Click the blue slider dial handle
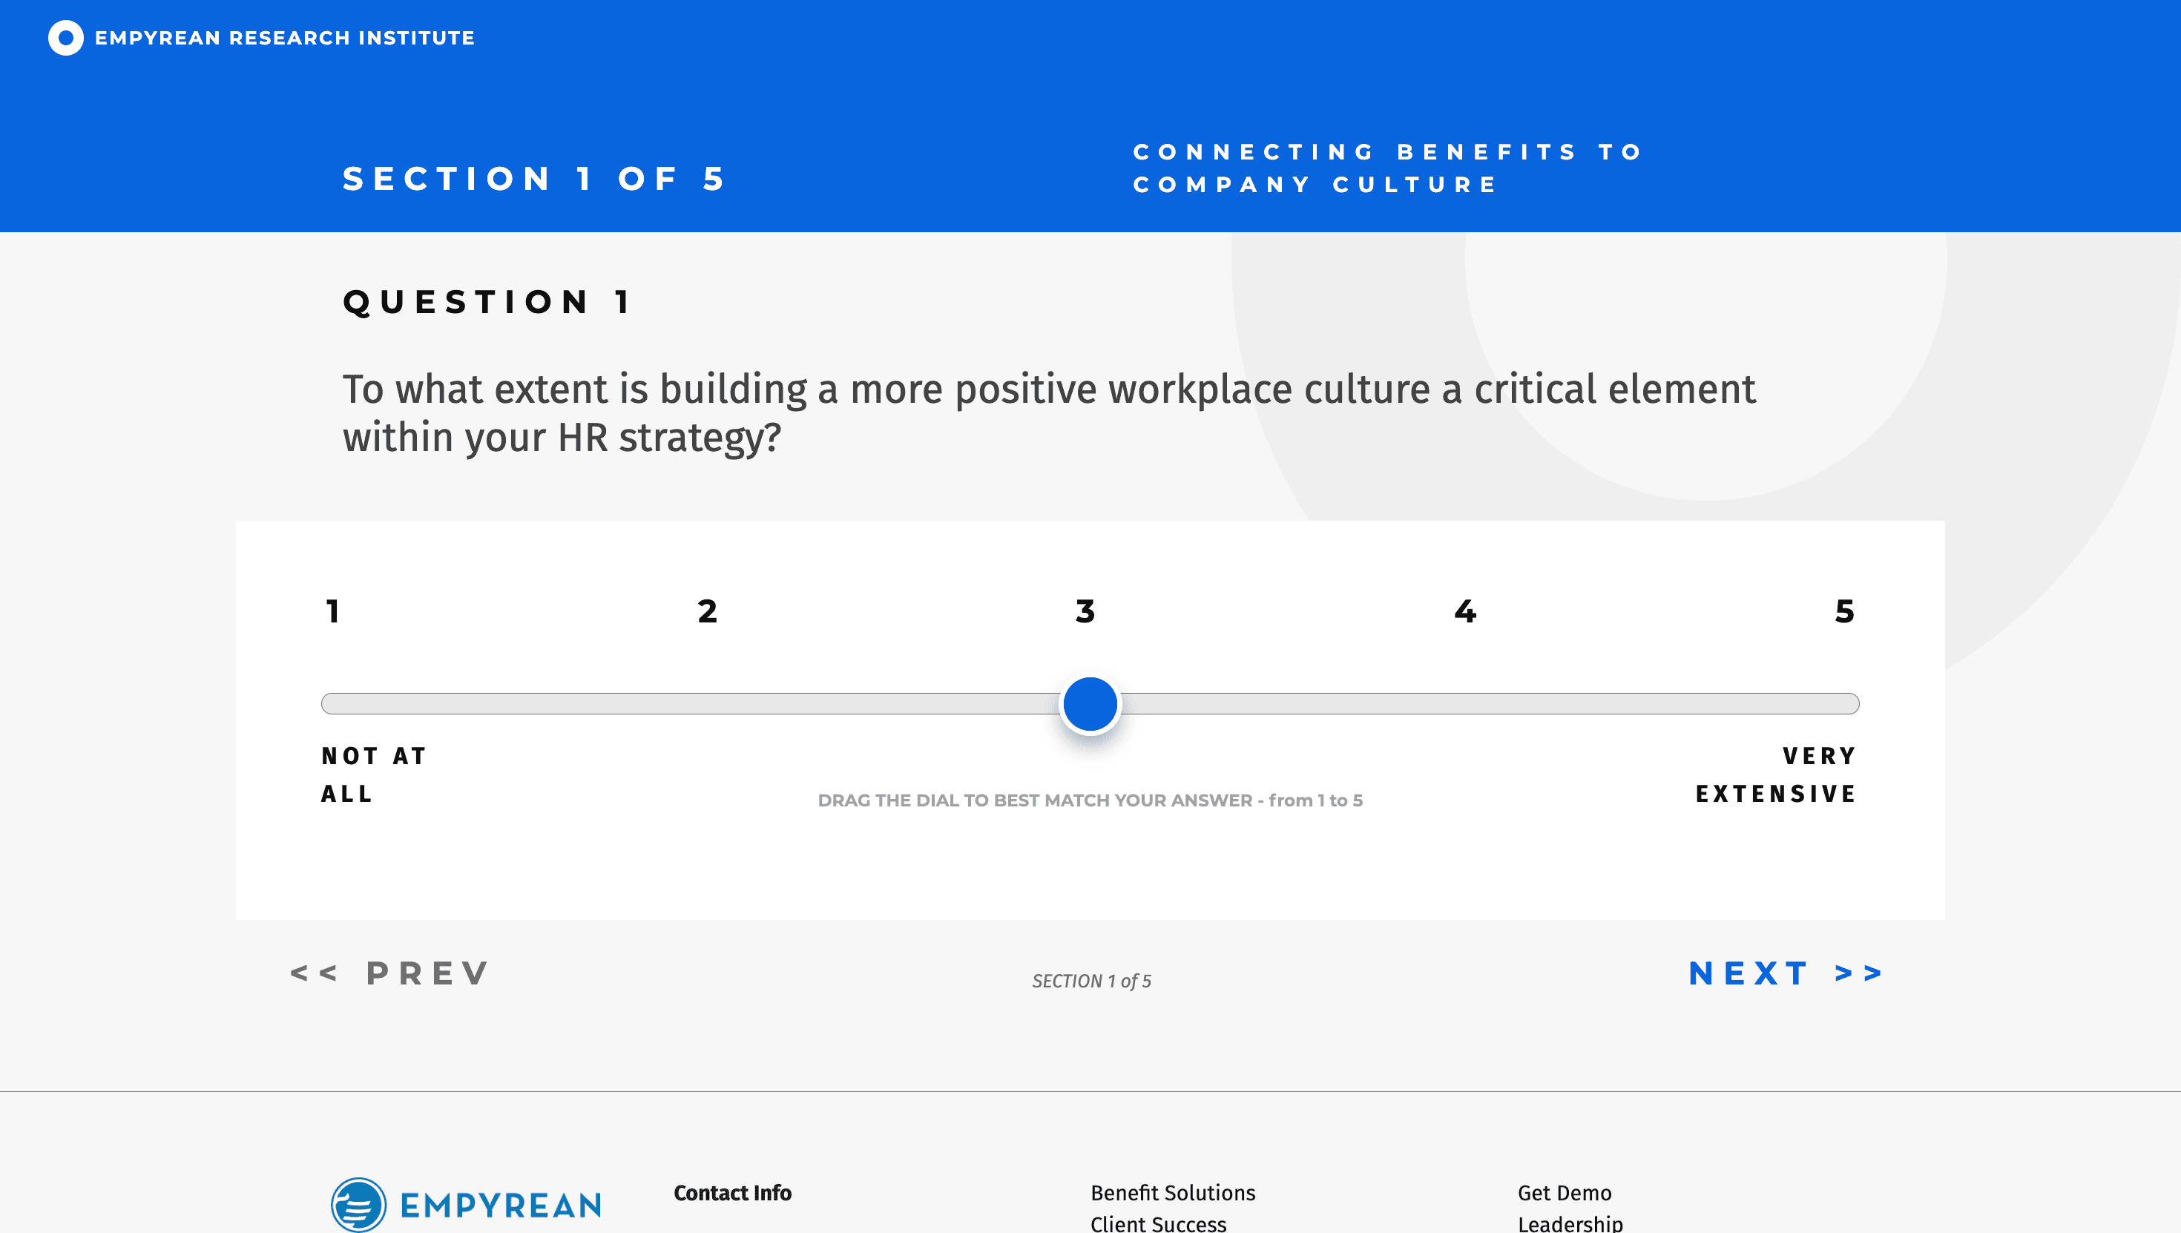This screenshot has width=2181, height=1233. 1090,704
